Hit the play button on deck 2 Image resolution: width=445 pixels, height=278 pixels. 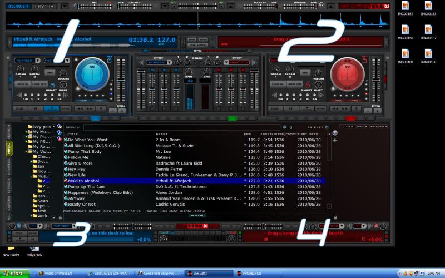click(x=307, y=108)
